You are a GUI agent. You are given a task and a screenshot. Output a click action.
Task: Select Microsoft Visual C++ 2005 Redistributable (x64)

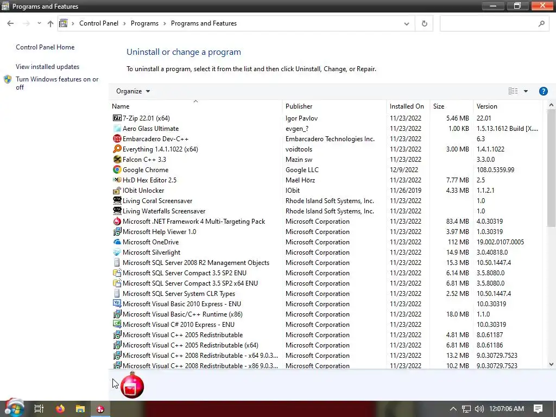pos(326,345)
